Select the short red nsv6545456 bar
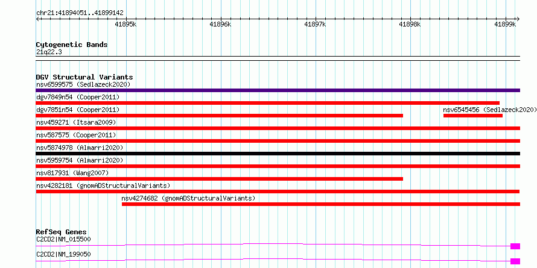537x268 pixels. [473, 116]
